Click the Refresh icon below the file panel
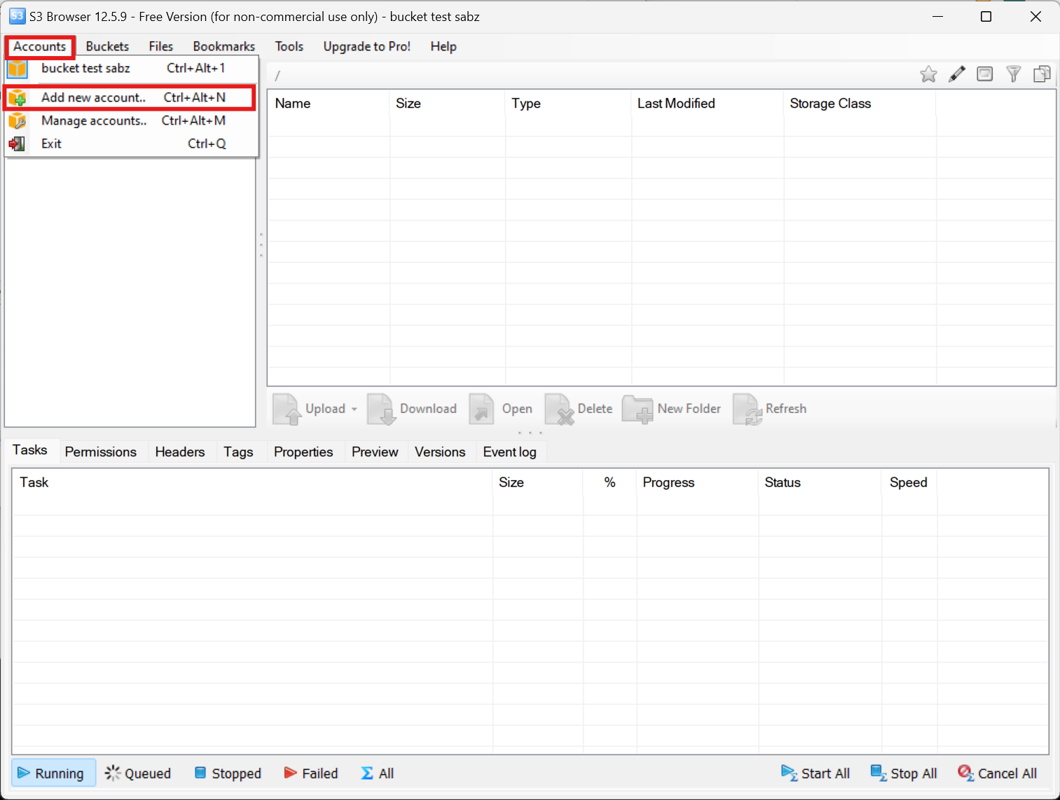 tap(769, 409)
